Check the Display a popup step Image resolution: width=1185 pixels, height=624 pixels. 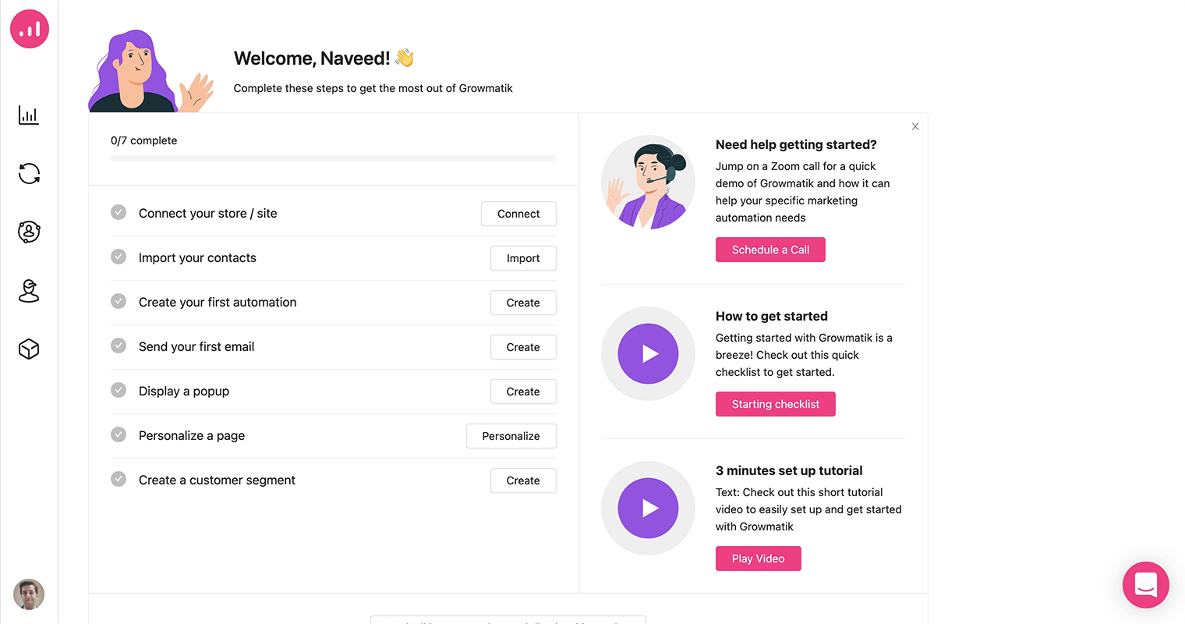tap(118, 390)
